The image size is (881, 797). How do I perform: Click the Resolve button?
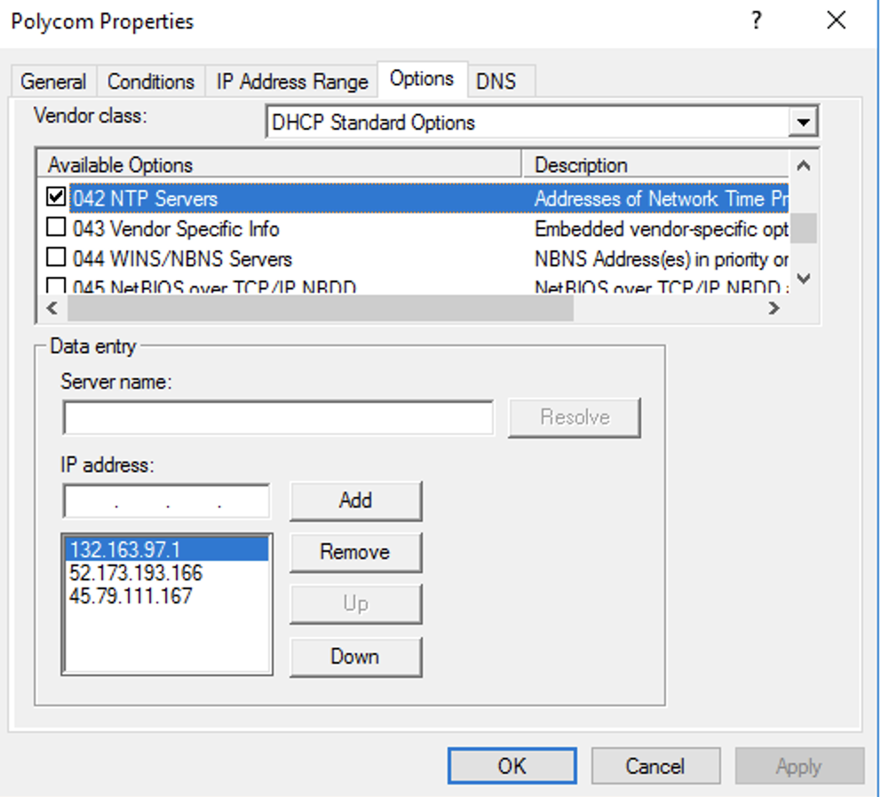575,417
